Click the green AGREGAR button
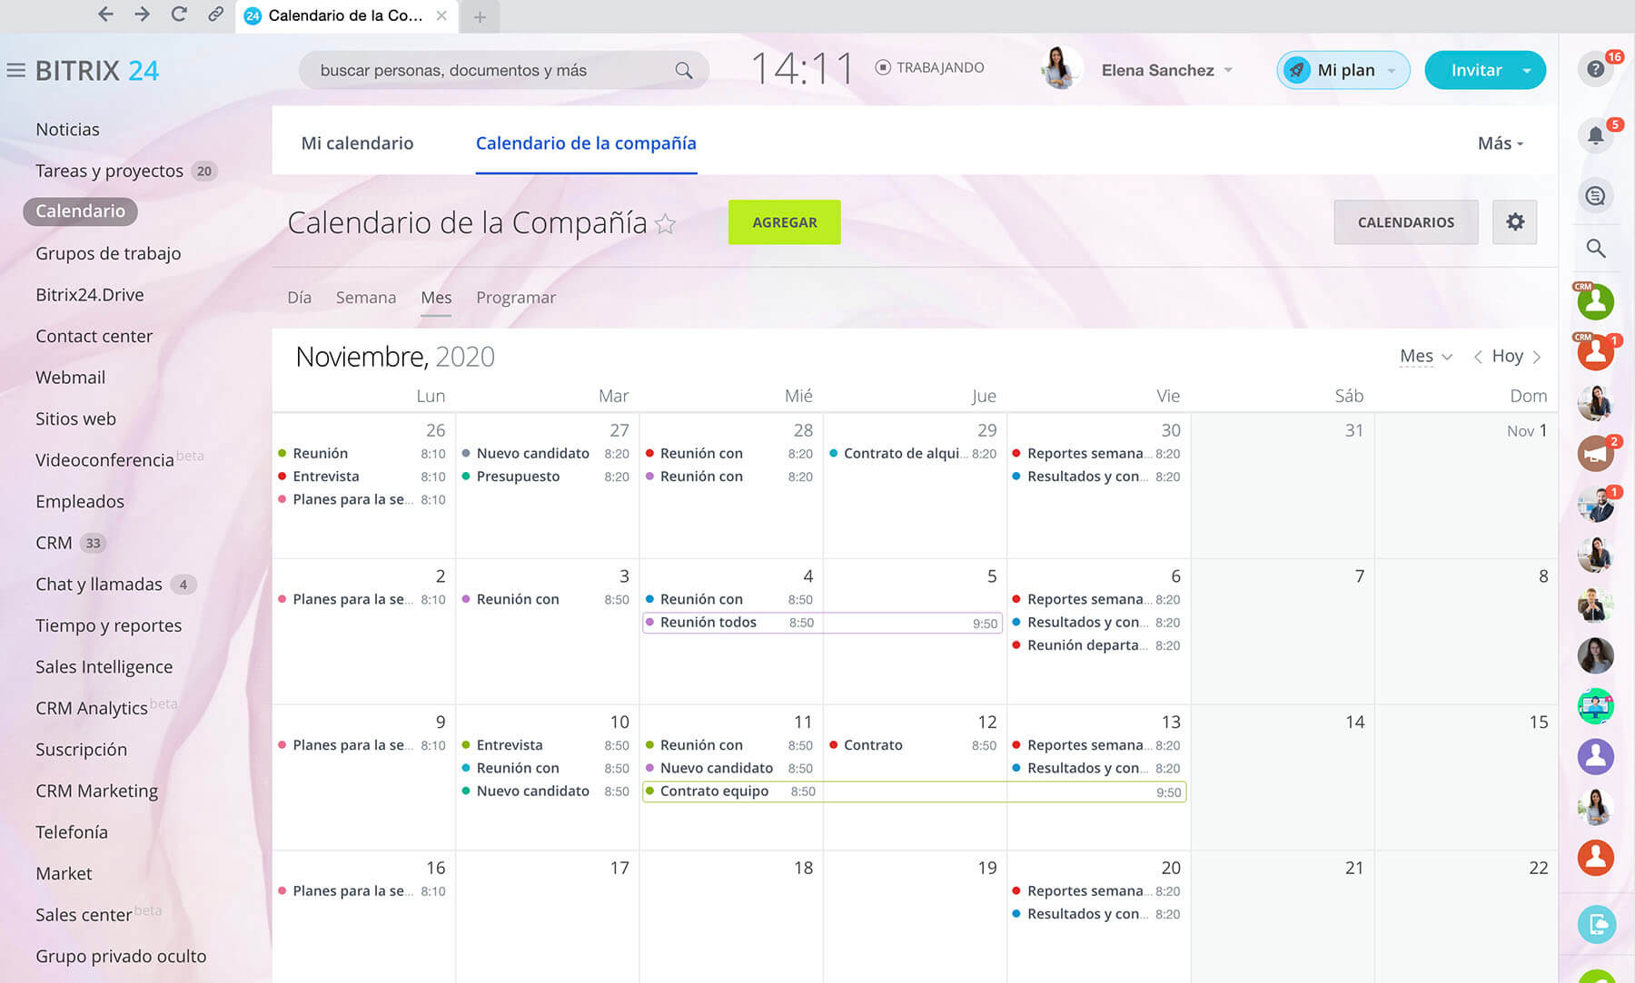Image resolution: width=1635 pixels, height=983 pixels. click(784, 222)
